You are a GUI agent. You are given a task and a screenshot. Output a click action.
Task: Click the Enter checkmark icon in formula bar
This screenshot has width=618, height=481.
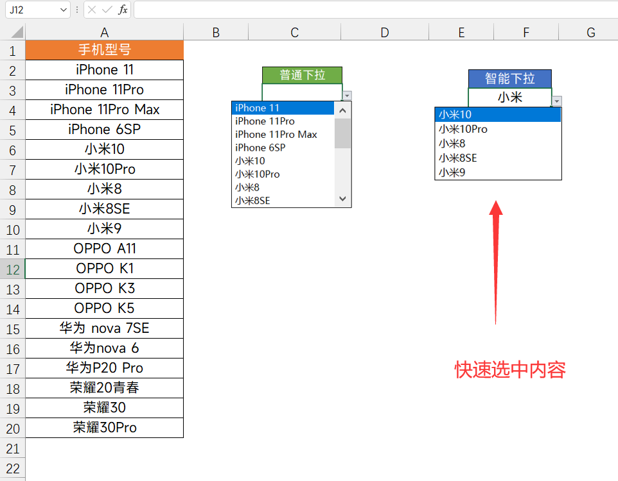click(x=107, y=10)
